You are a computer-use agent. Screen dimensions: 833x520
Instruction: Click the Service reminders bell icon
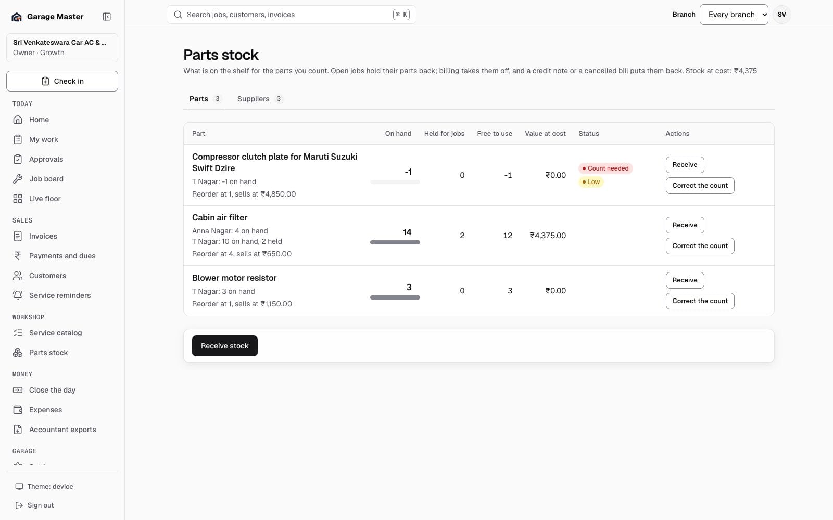[18, 295]
